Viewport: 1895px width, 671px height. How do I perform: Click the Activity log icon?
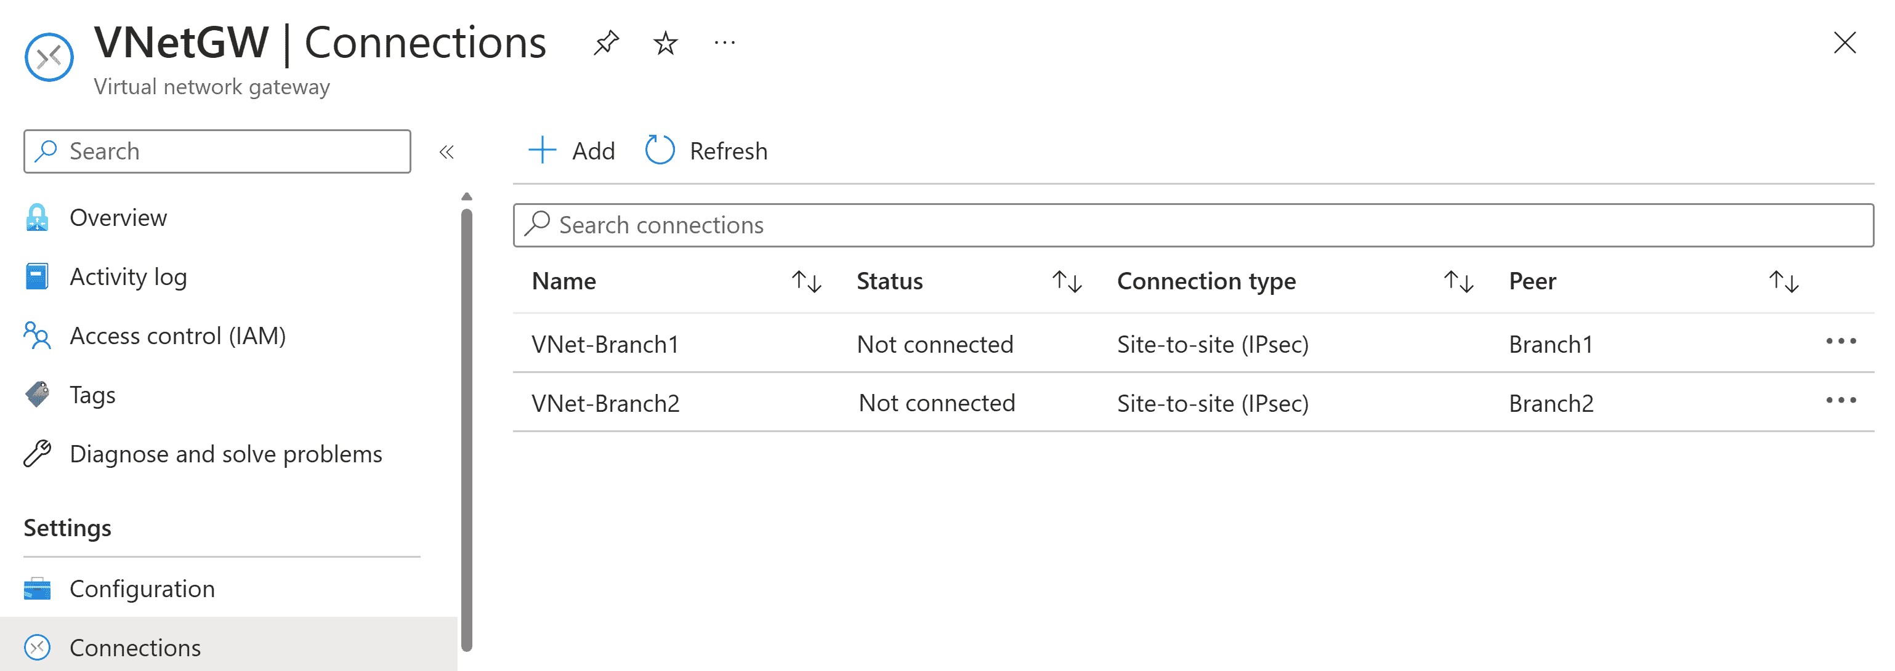pyautogui.click(x=37, y=276)
